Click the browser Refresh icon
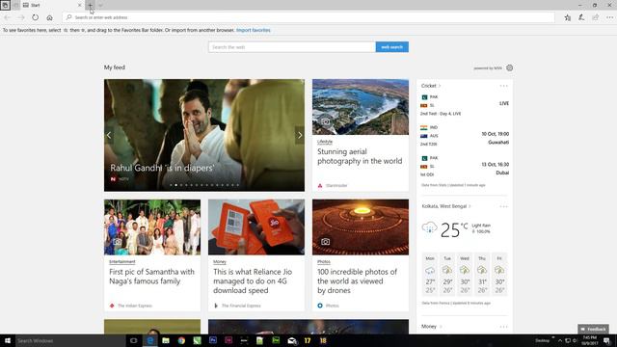 coord(36,17)
